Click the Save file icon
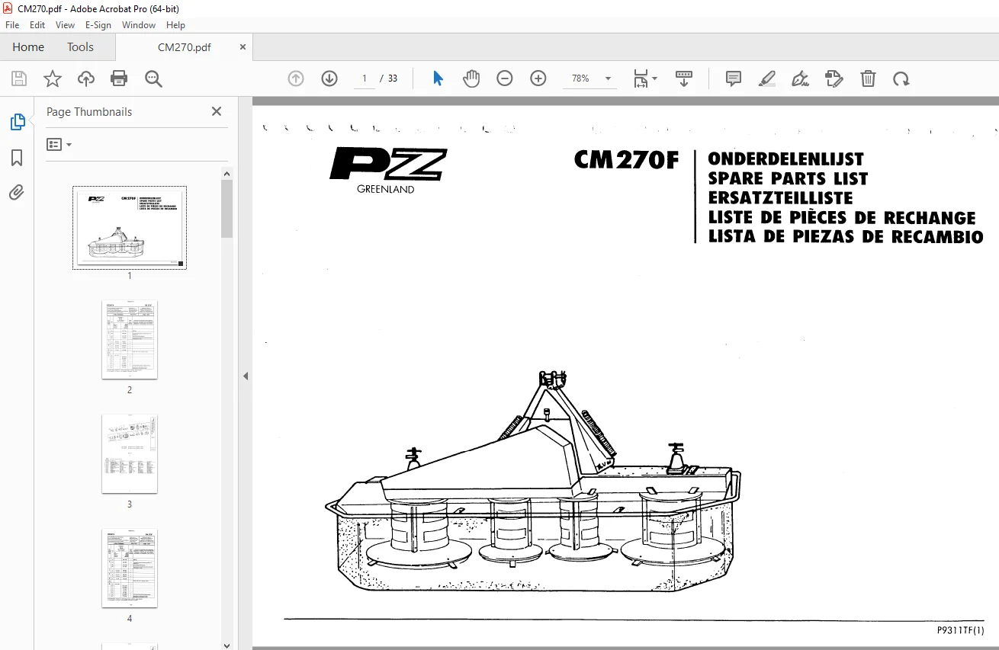This screenshot has width=999, height=650. pos(19,78)
